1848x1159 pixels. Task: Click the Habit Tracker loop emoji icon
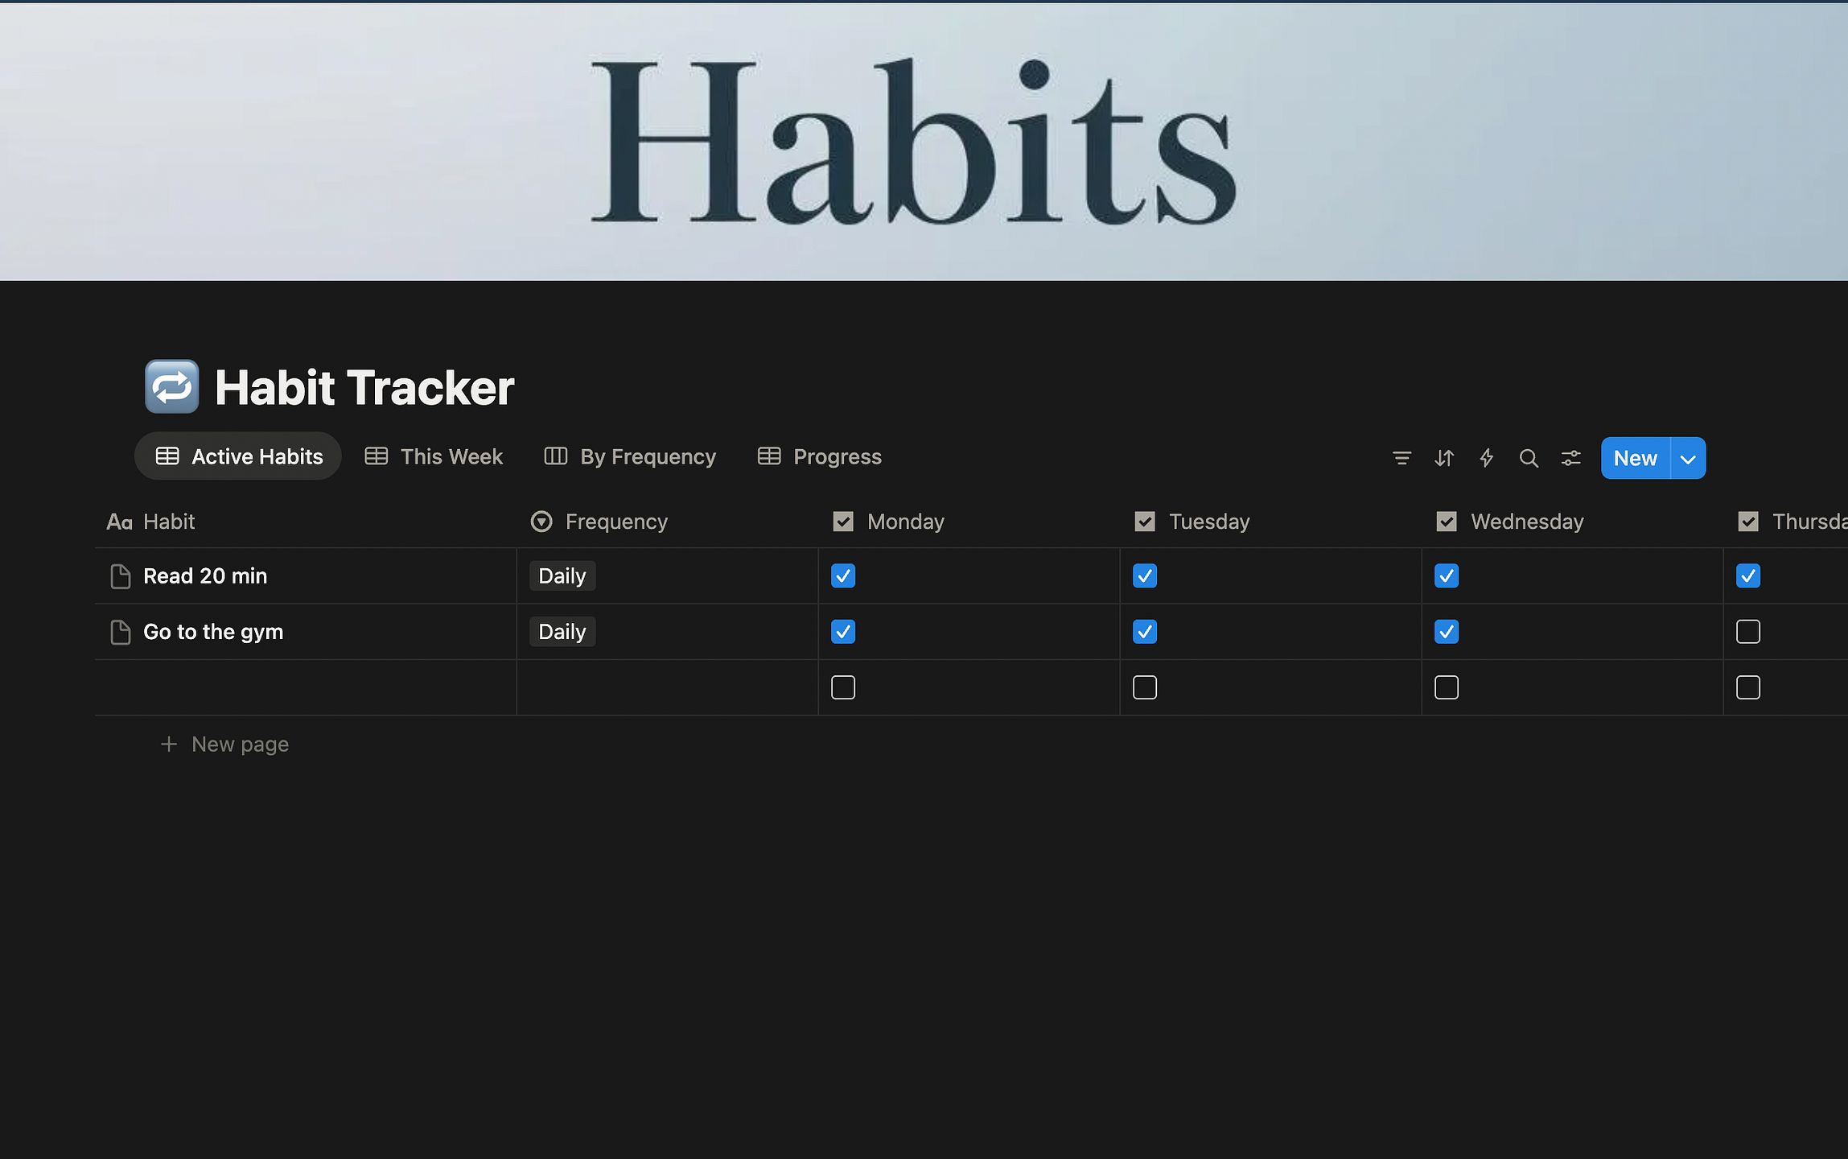[171, 386]
